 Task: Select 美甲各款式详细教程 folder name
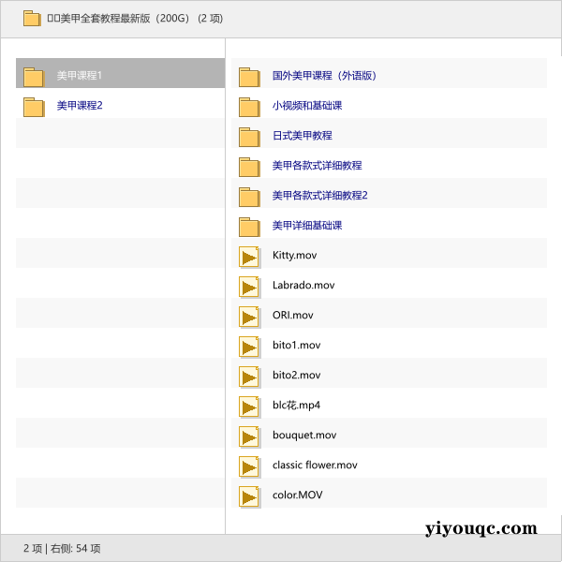[x=317, y=166]
